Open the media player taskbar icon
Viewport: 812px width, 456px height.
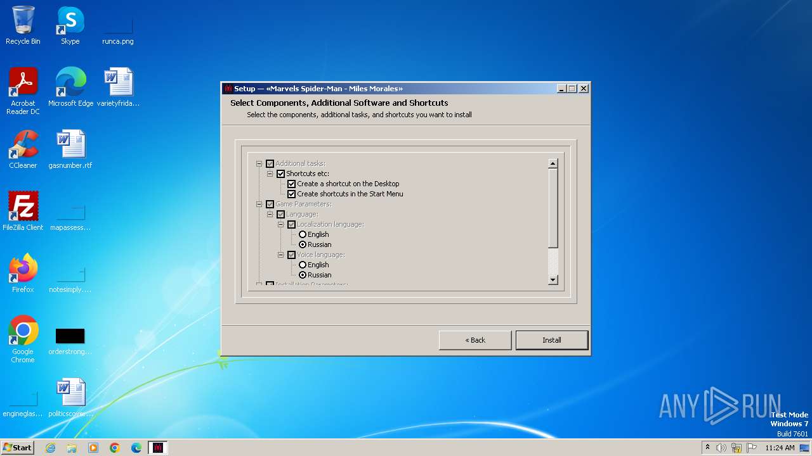pos(93,448)
